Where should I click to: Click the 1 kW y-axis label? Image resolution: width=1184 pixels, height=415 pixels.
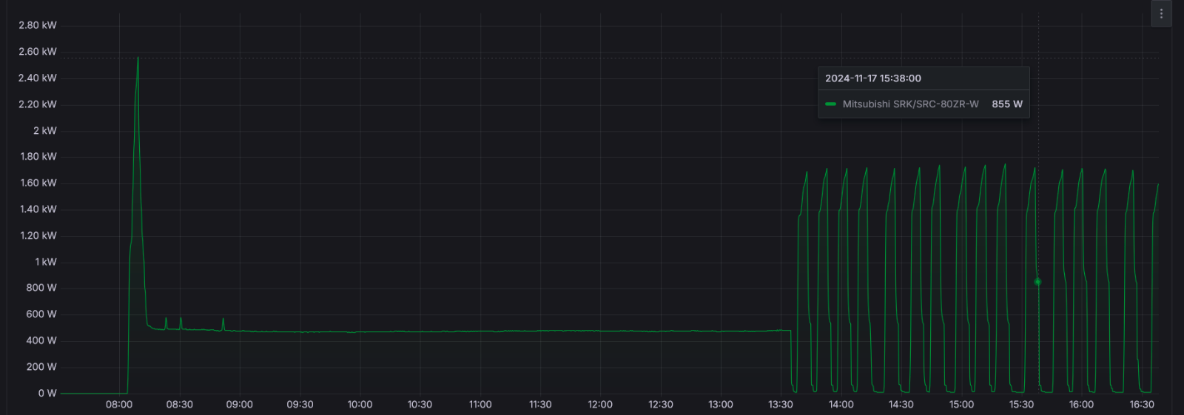(46, 262)
